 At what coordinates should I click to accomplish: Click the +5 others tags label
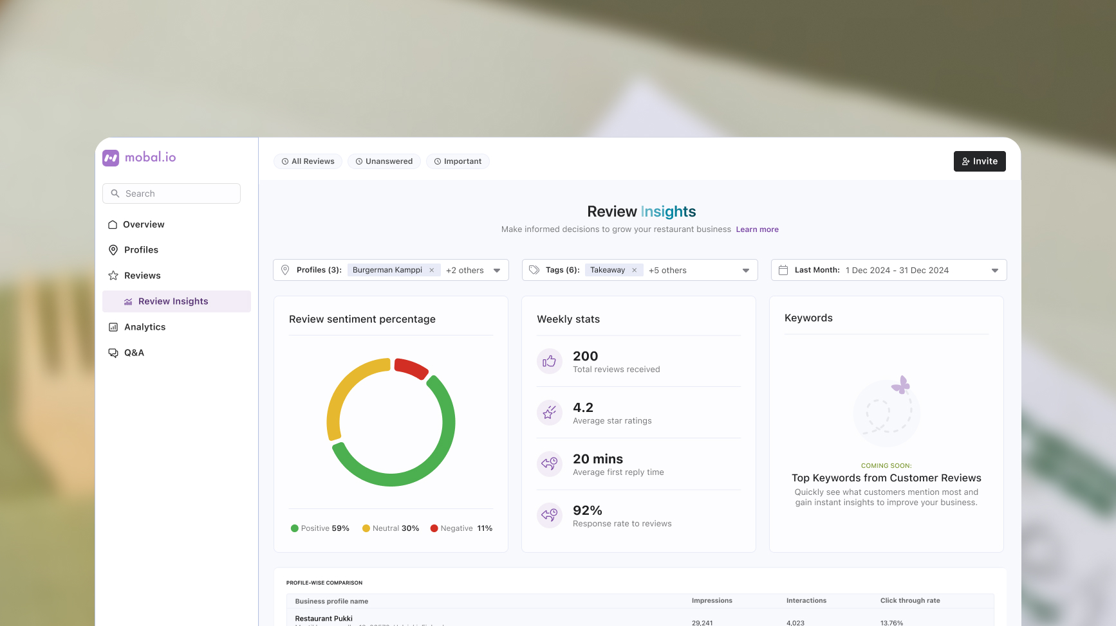pos(667,271)
